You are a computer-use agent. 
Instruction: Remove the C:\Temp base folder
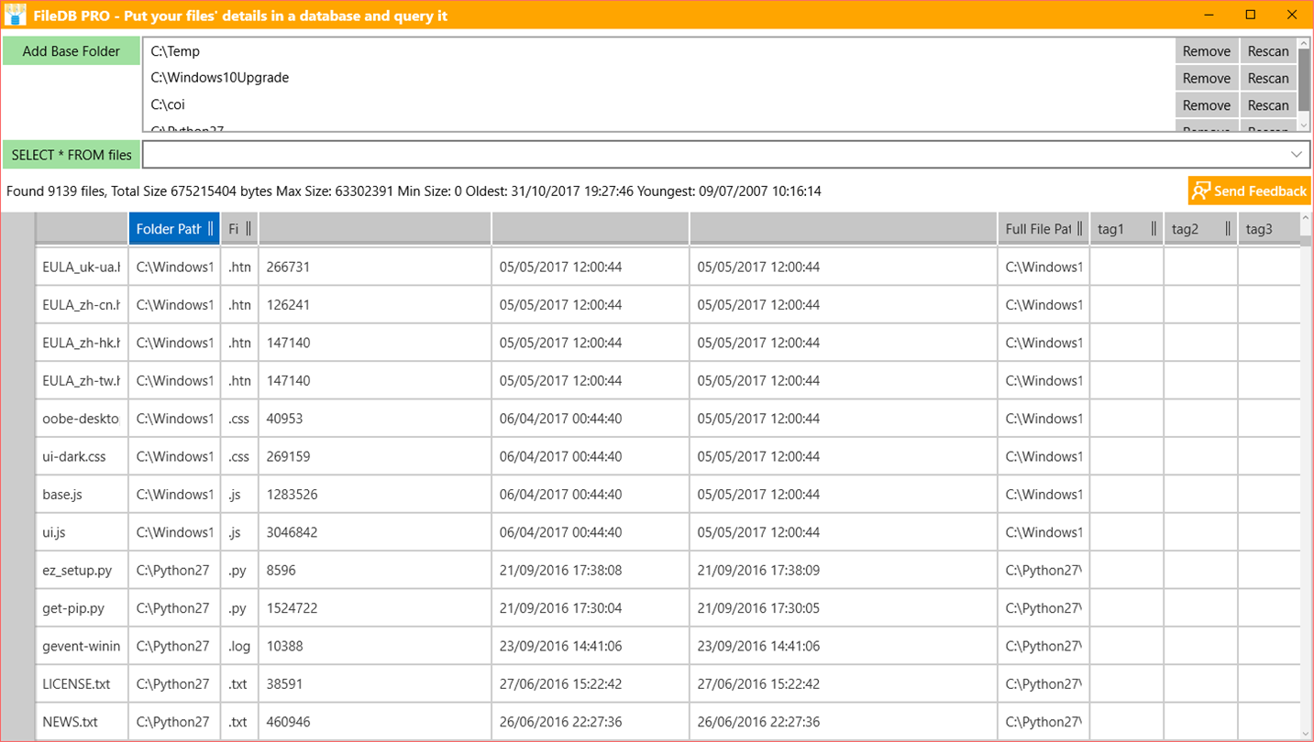click(x=1206, y=51)
